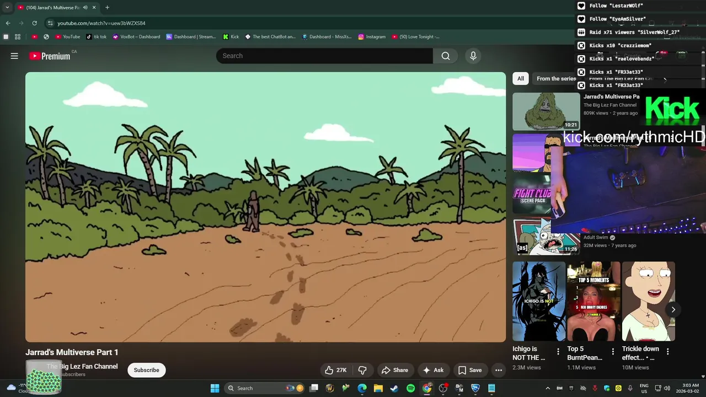706x397 pixels.
Task: Open Steam from the taskbar
Action: [x=394, y=388]
